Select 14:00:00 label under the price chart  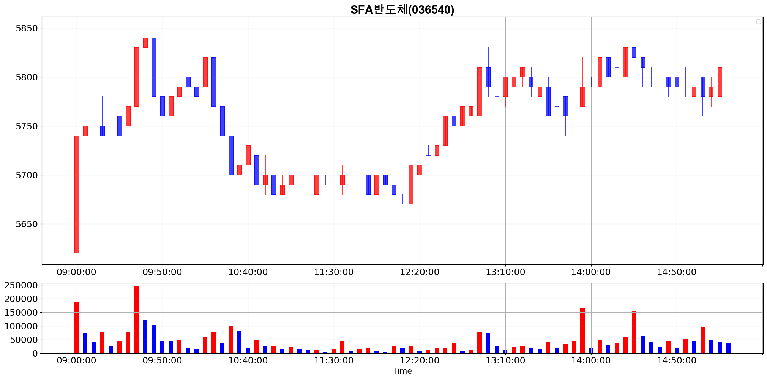point(591,272)
